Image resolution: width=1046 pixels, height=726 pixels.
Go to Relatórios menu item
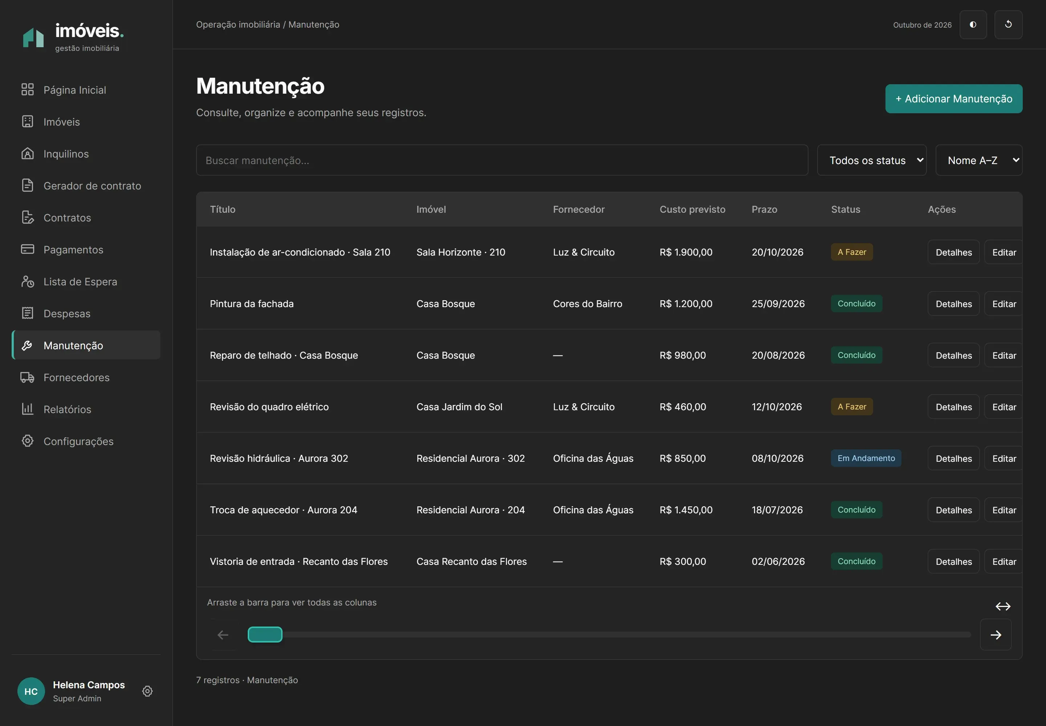point(86,409)
